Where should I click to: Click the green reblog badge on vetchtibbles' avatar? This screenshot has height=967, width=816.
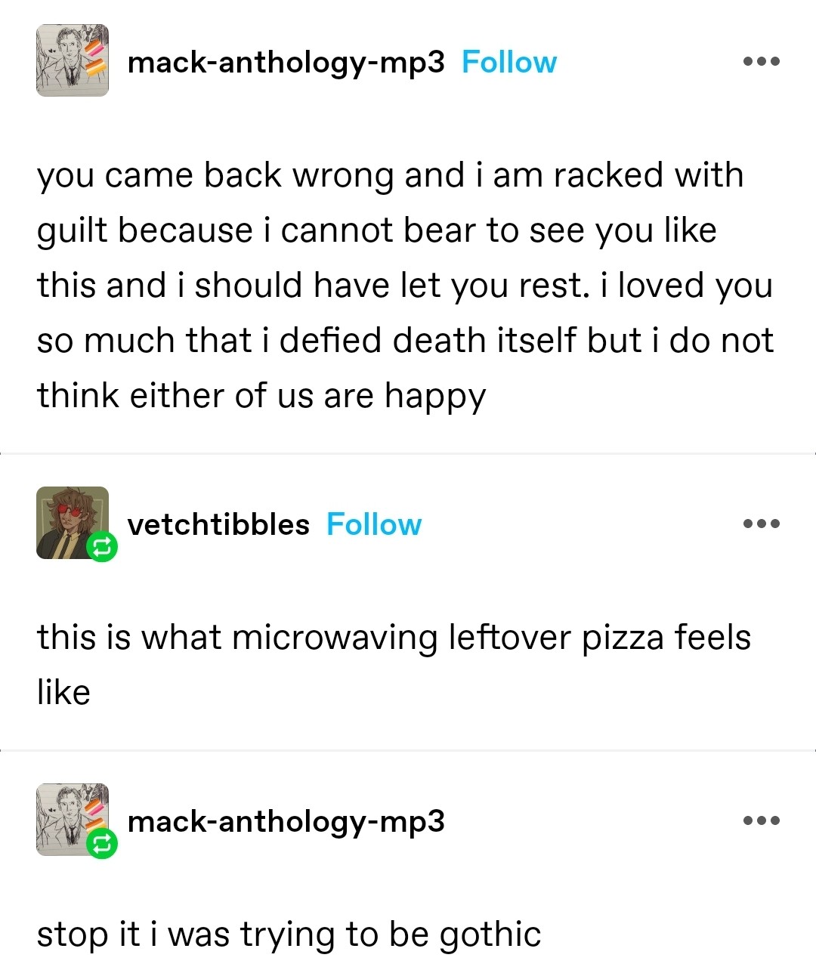(102, 547)
